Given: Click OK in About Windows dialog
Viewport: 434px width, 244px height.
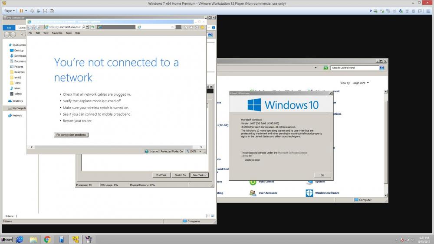Looking at the screenshot, I should pos(322,176).
